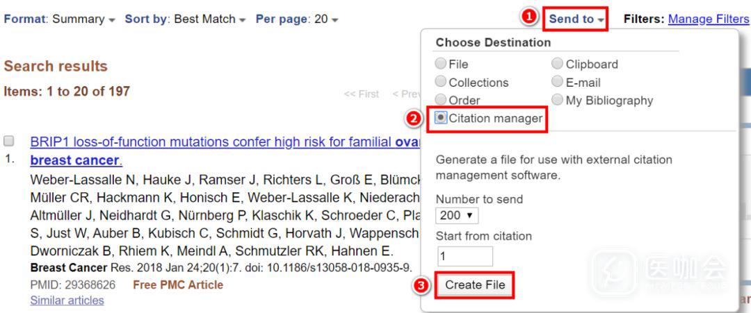This screenshot has height=313, width=751.
Task: Choose the Clipboard destination option
Action: coord(558,64)
